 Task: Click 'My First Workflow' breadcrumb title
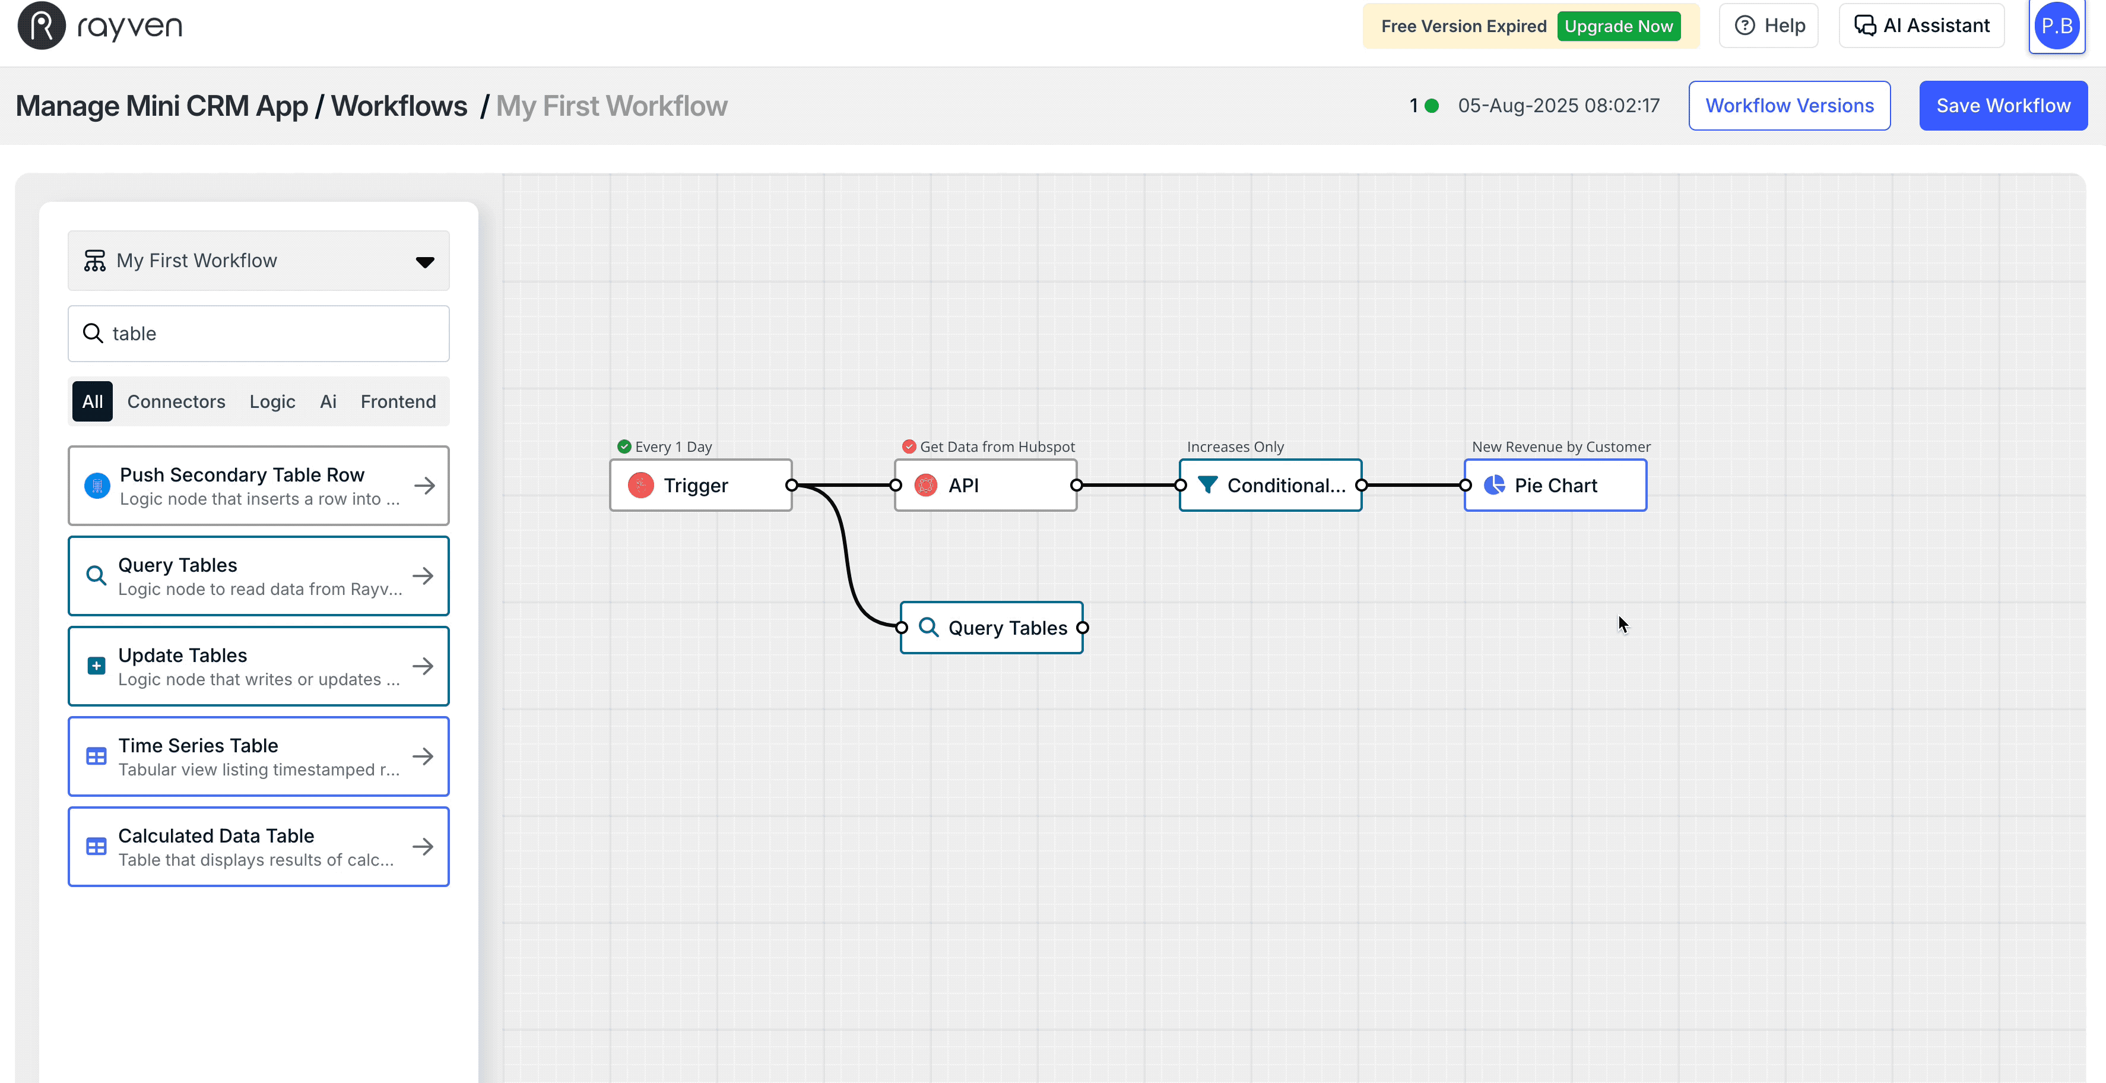click(611, 106)
